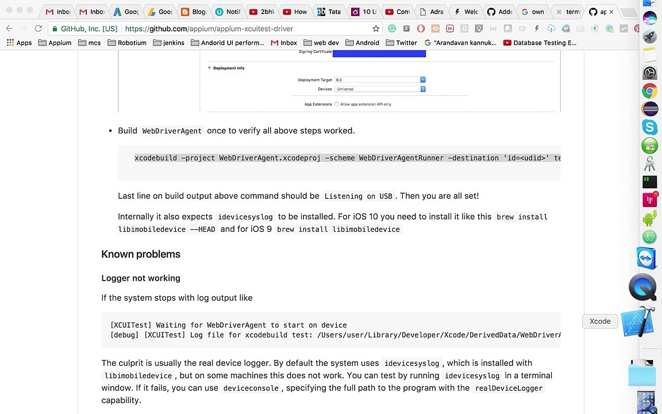Image resolution: width=662 pixels, height=414 pixels.
Task: Bookmark this page with the star icon
Action: tap(376, 29)
